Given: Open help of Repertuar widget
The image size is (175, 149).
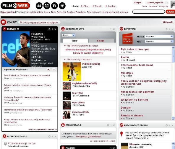Looking at the screenshot, I should 170,29.
